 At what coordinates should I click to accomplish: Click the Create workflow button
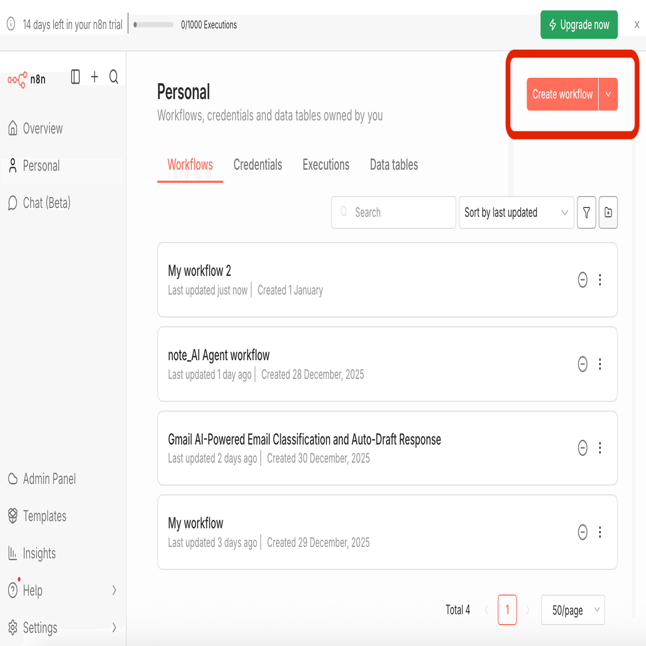(562, 94)
